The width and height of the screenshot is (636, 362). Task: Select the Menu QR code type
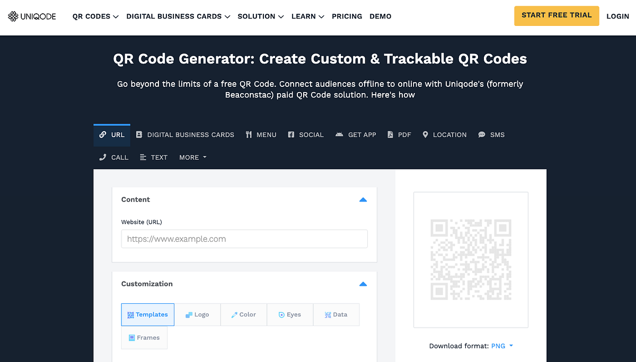click(x=261, y=135)
